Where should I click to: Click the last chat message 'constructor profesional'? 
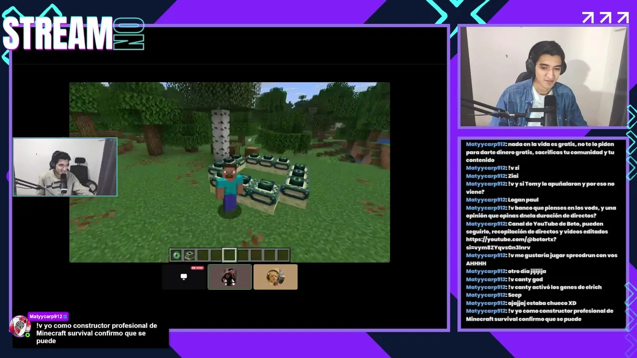[x=539, y=315]
